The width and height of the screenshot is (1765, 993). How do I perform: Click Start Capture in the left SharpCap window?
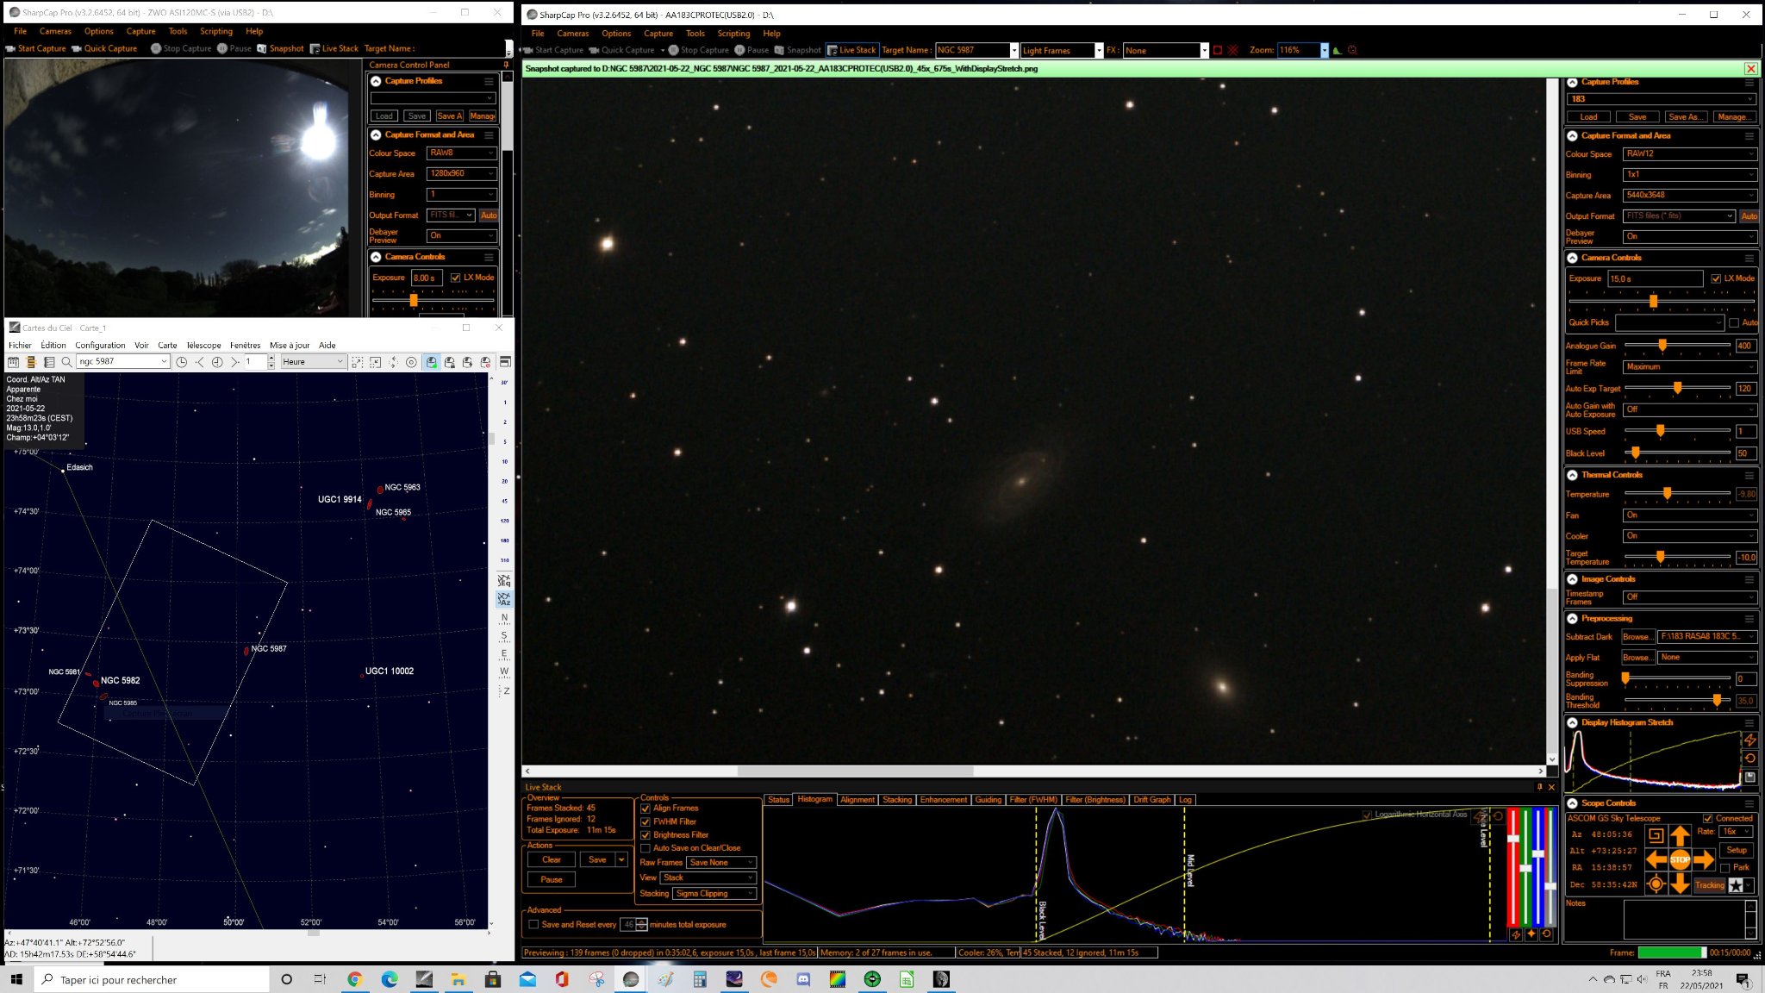tap(36, 48)
